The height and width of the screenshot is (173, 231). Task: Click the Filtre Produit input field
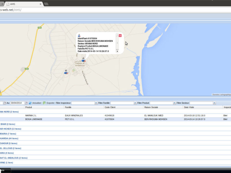click(x=161, y=103)
